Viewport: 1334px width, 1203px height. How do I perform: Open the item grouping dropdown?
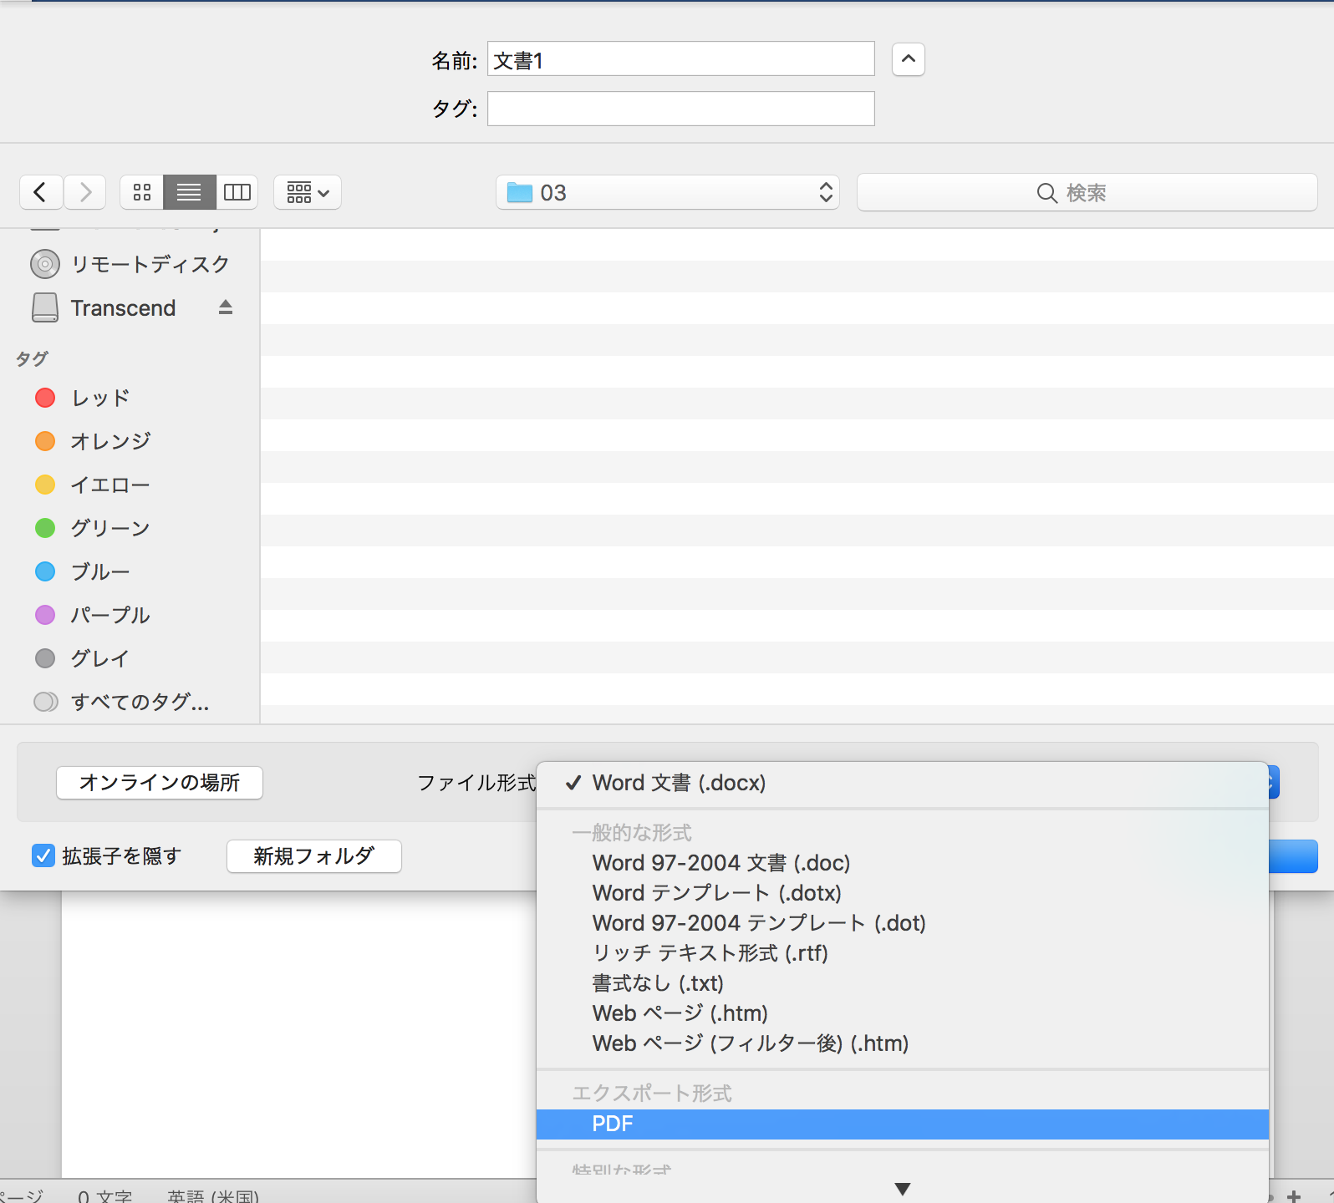[308, 192]
